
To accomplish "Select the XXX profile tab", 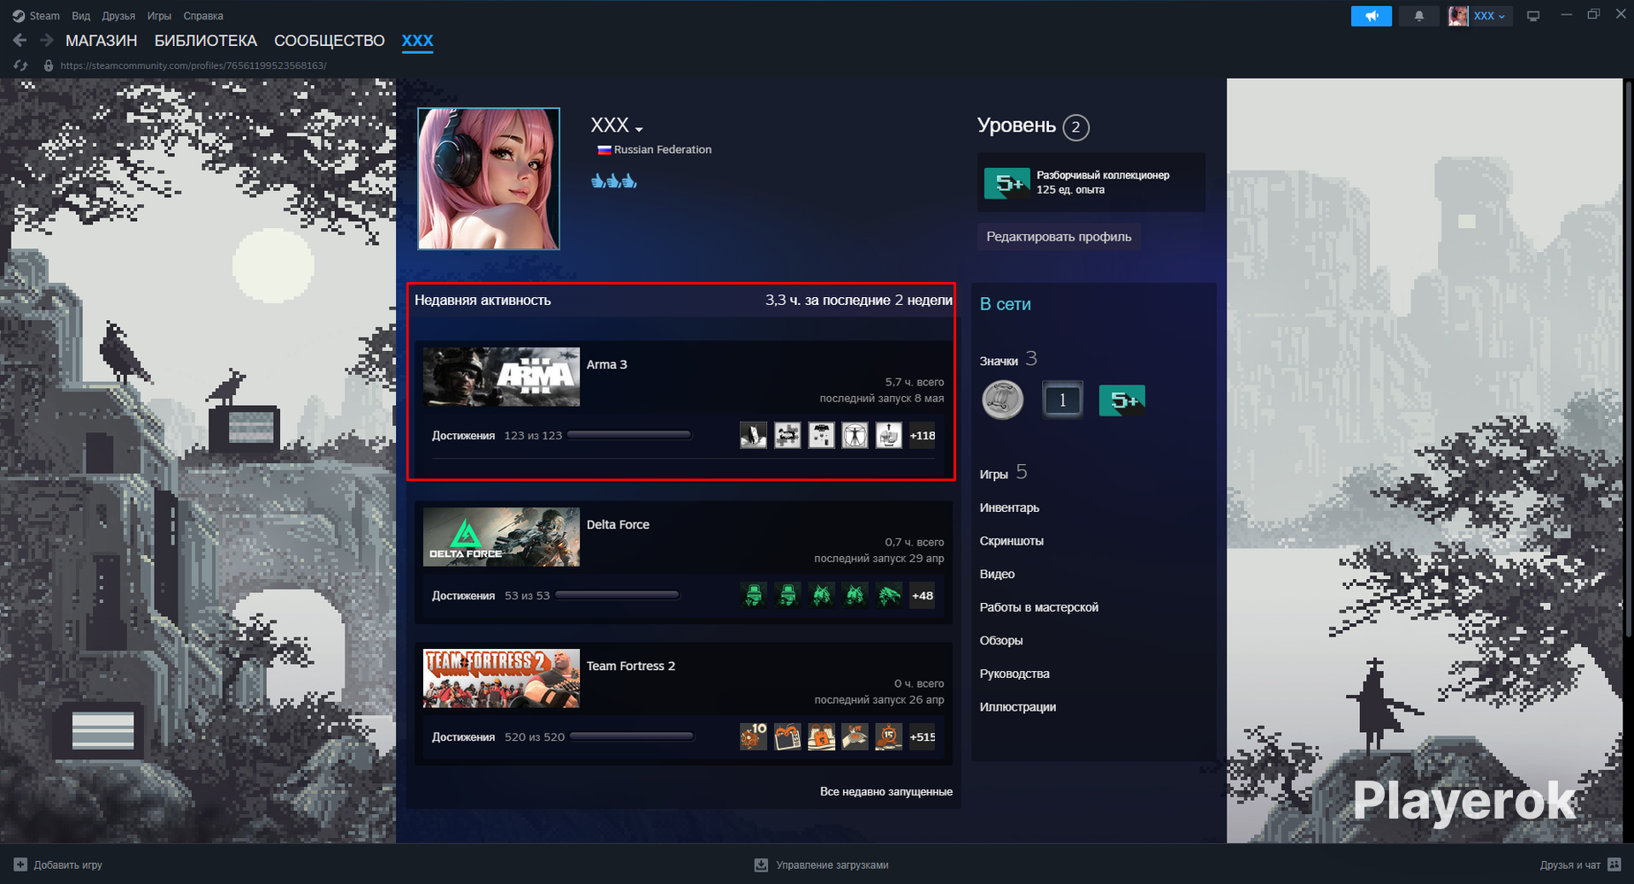I will point(417,41).
